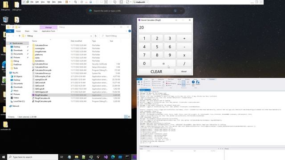Click the multiply x button in calculator
Viewport: 285px width, 160px height.
point(184,55)
